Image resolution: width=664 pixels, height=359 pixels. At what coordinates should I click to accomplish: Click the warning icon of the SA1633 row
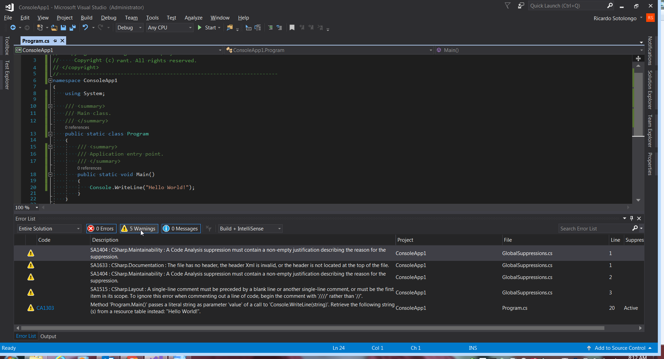[31, 265]
